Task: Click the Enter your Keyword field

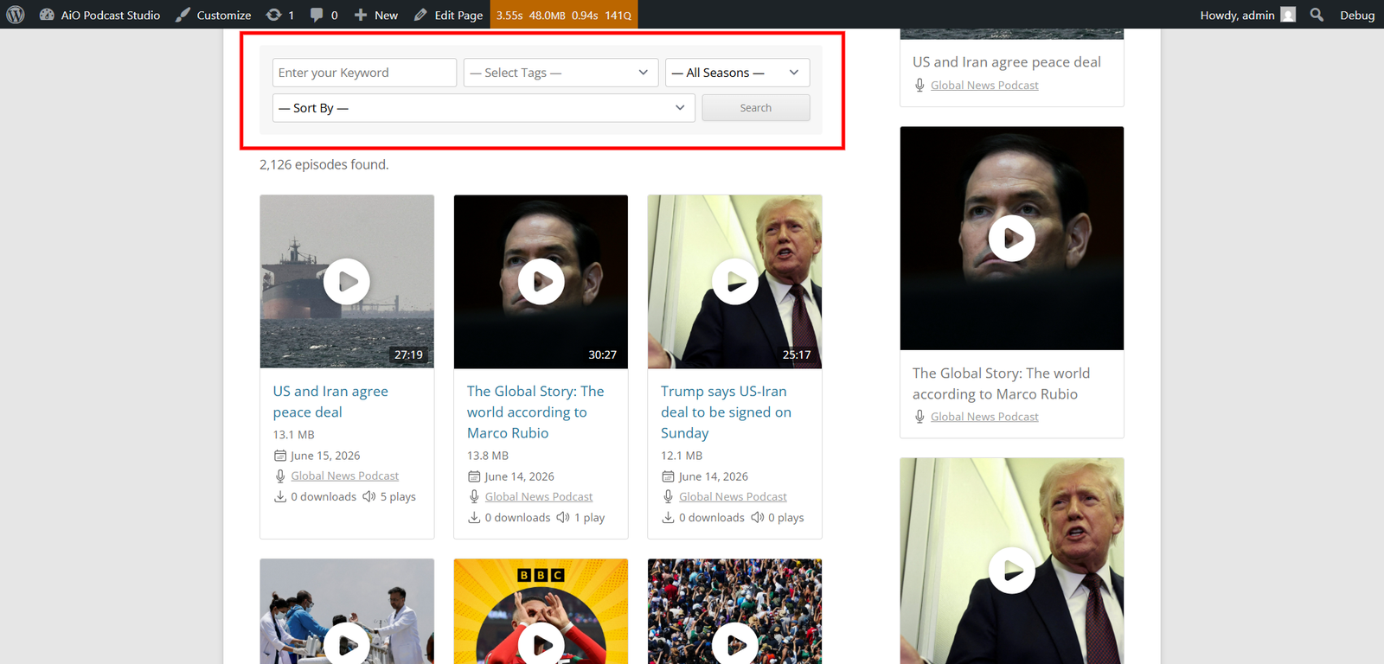Action: 364,73
